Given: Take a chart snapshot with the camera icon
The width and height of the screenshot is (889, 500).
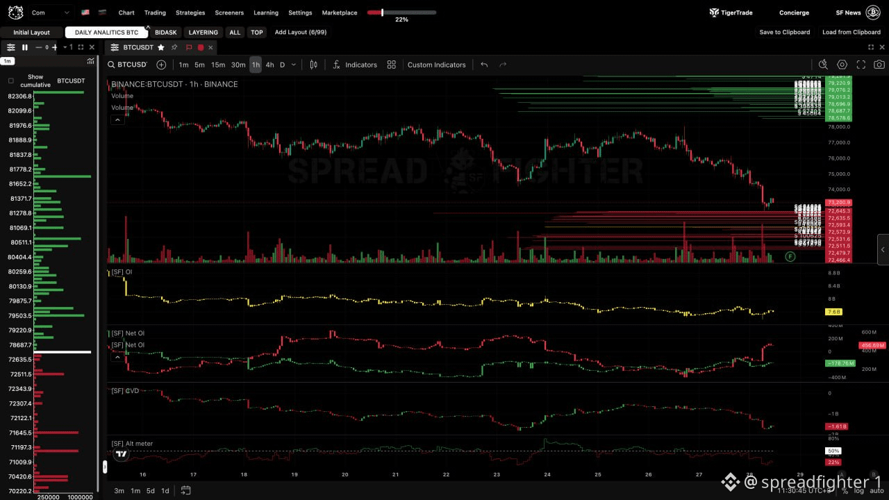Looking at the screenshot, I should (879, 65).
